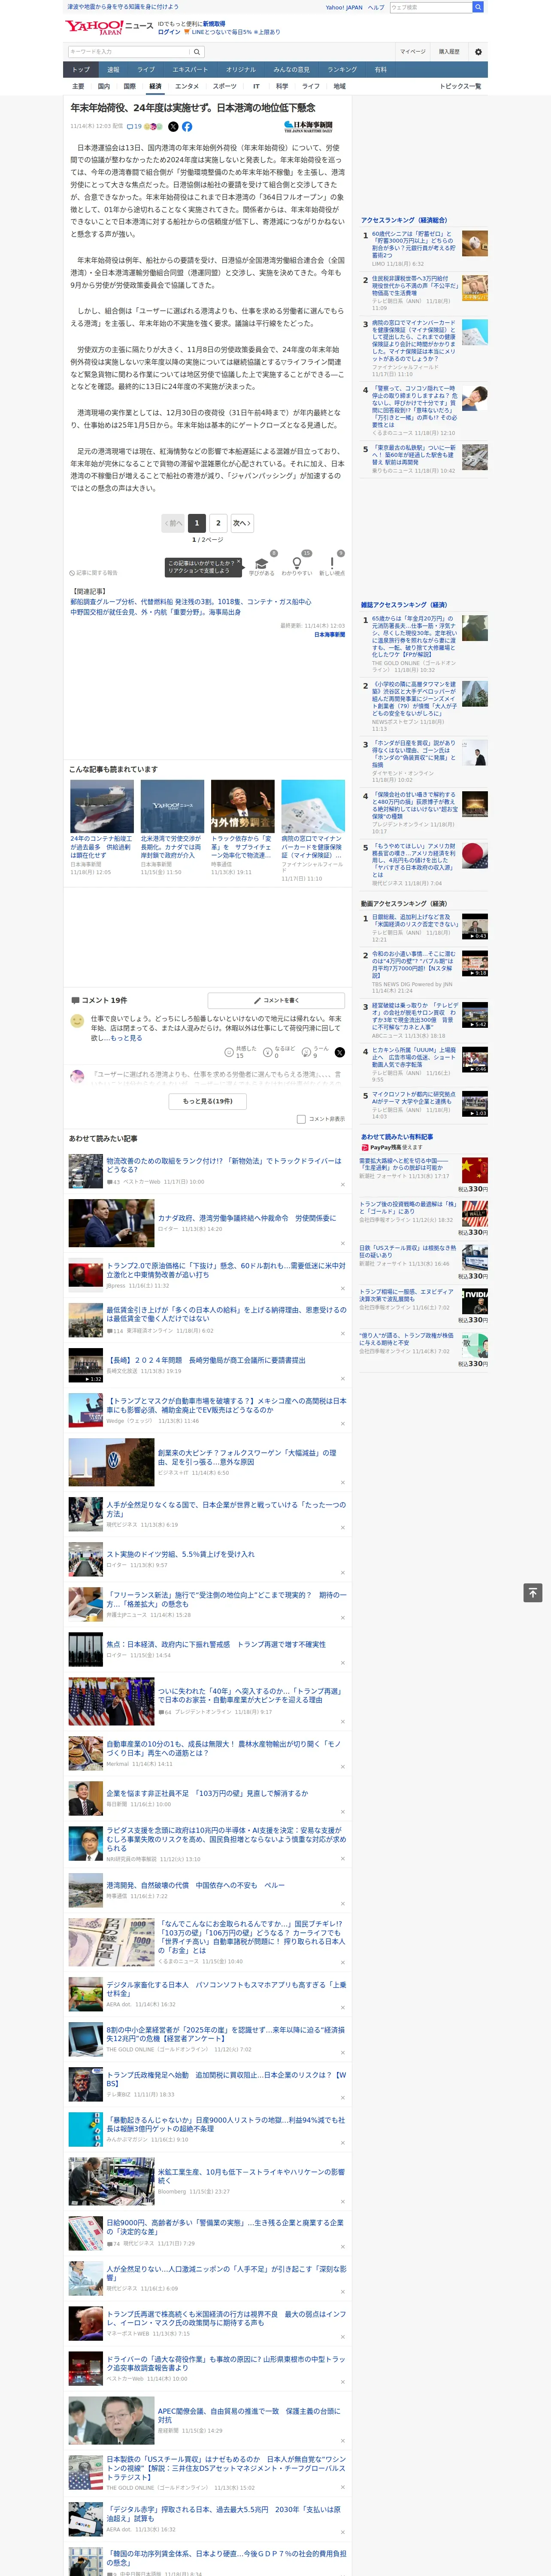Report the article via 記事に関する報告

point(93,573)
